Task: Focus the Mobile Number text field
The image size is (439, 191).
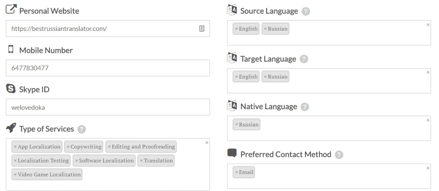Action: pos(108,68)
